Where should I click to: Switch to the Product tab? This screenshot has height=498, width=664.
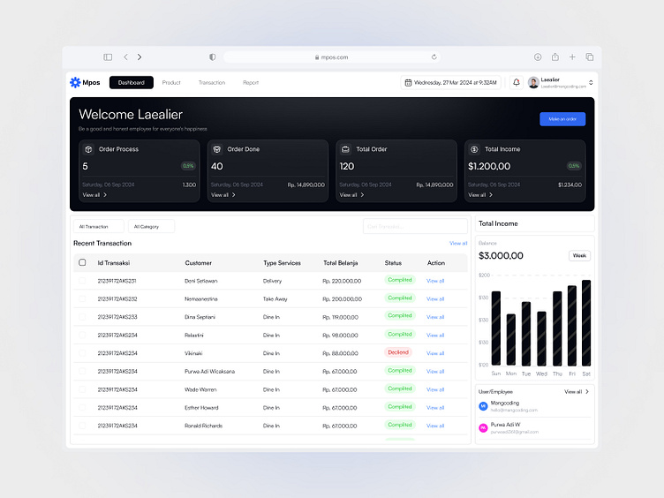(171, 82)
